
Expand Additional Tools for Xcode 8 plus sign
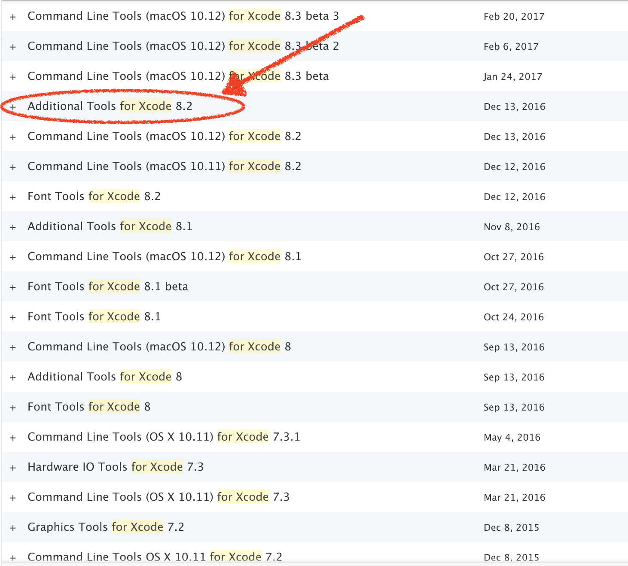tap(13, 378)
